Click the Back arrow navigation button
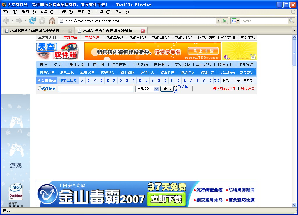 coord(6,21)
